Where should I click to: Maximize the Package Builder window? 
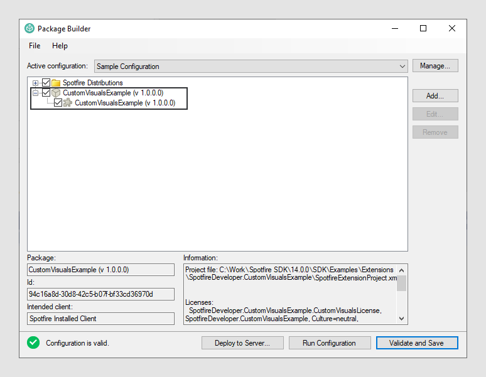[x=423, y=28]
